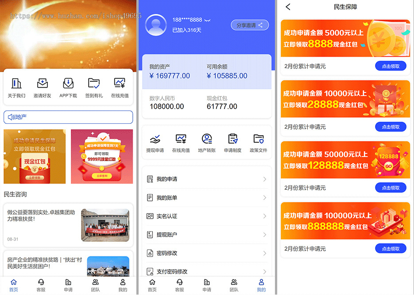
Task: Click the 已加入316天 text
Action: pos(187,31)
